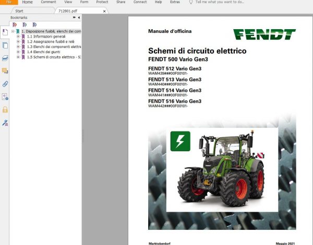Collapse the Bookmarks panel arrow

[79, 18]
